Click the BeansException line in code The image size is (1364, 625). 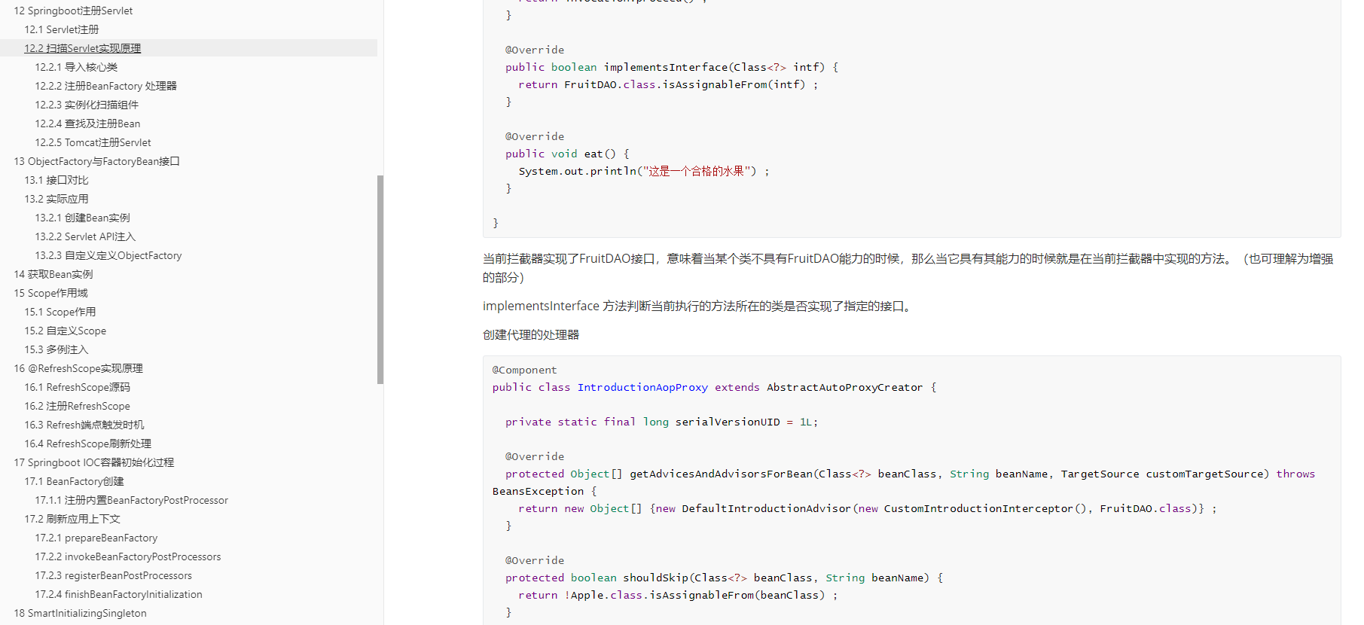[545, 491]
